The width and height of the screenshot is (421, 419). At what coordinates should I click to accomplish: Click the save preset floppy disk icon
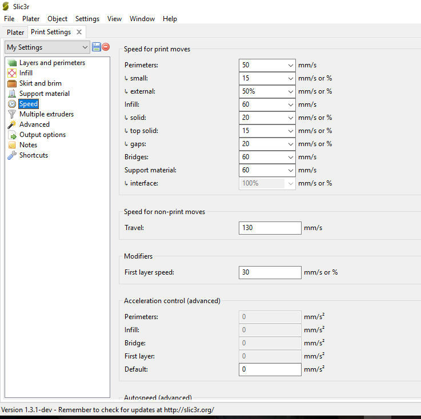(x=97, y=47)
